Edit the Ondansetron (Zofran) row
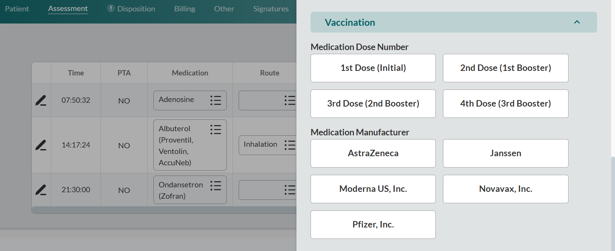615x251 pixels. (41, 190)
